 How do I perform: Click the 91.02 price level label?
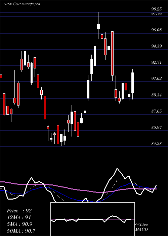point(157,79)
